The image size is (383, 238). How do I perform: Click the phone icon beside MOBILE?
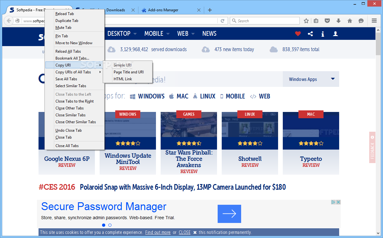tap(222, 97)
